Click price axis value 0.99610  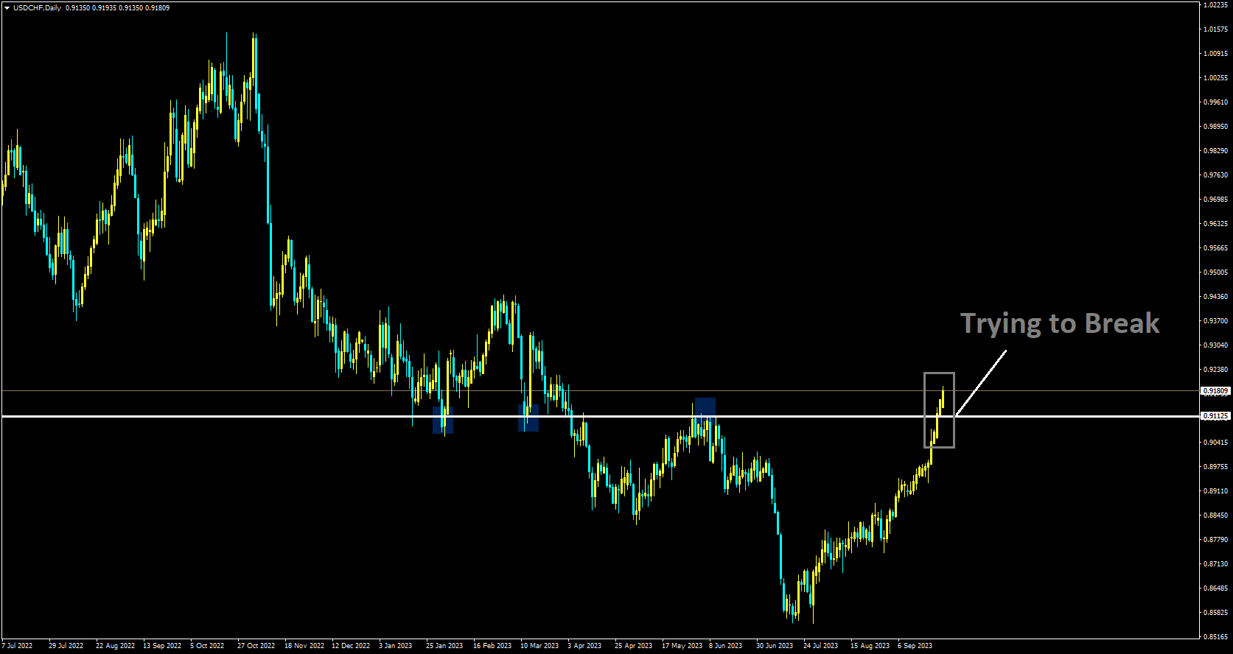pyautogui.click(x=1216, y=102)
